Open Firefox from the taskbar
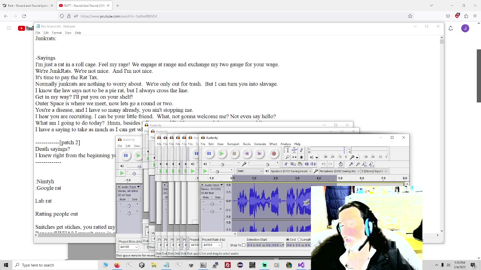This screenshot has height=270, width=481. tap(117, 265)
